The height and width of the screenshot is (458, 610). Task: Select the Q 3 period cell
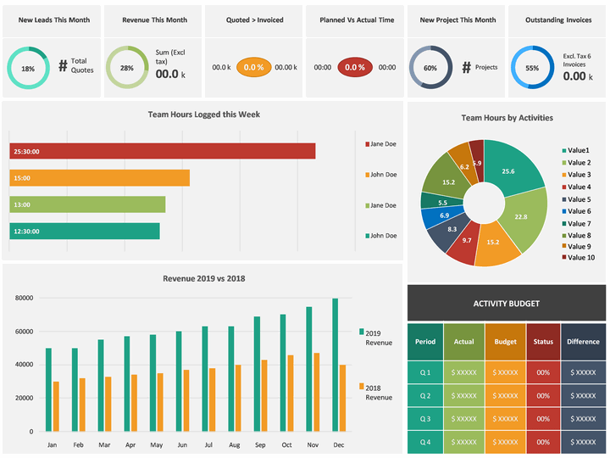tap(425, 419)
